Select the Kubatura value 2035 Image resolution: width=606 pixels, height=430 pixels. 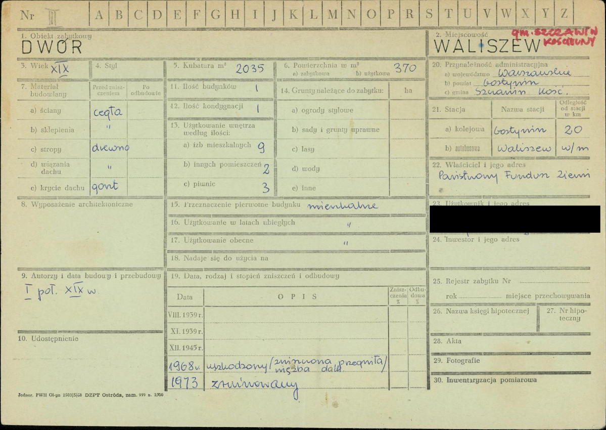(x=250, y=69)
